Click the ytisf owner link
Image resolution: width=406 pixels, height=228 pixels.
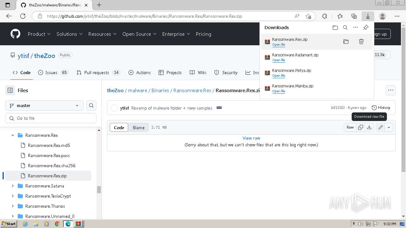tap(23, 55)
